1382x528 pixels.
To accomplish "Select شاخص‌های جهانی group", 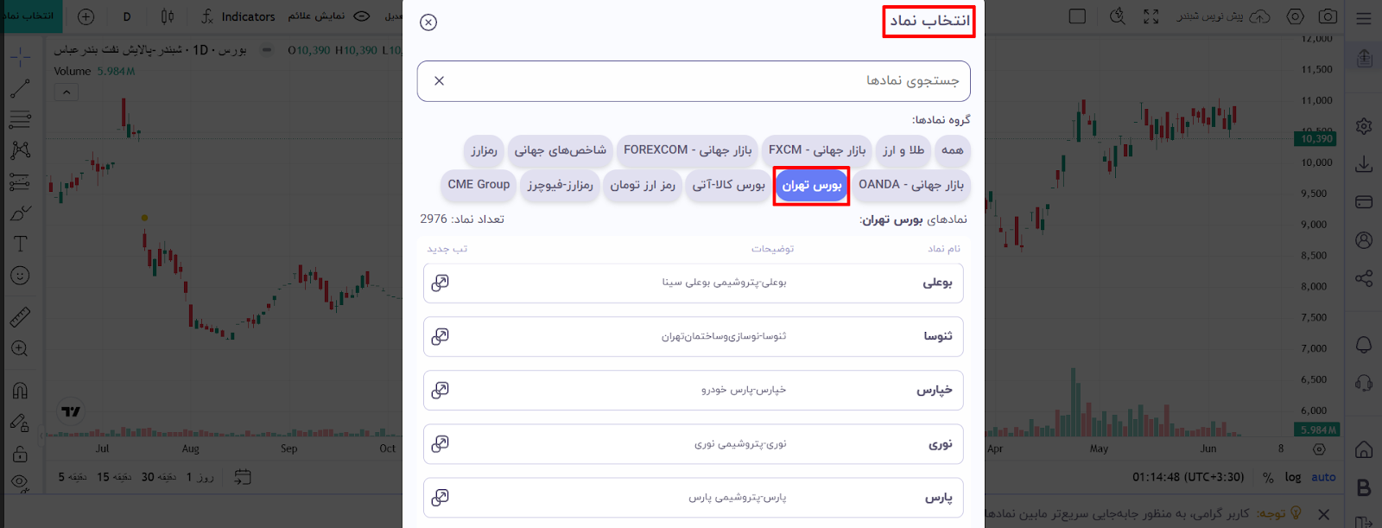I will click(x=561, y=150).
